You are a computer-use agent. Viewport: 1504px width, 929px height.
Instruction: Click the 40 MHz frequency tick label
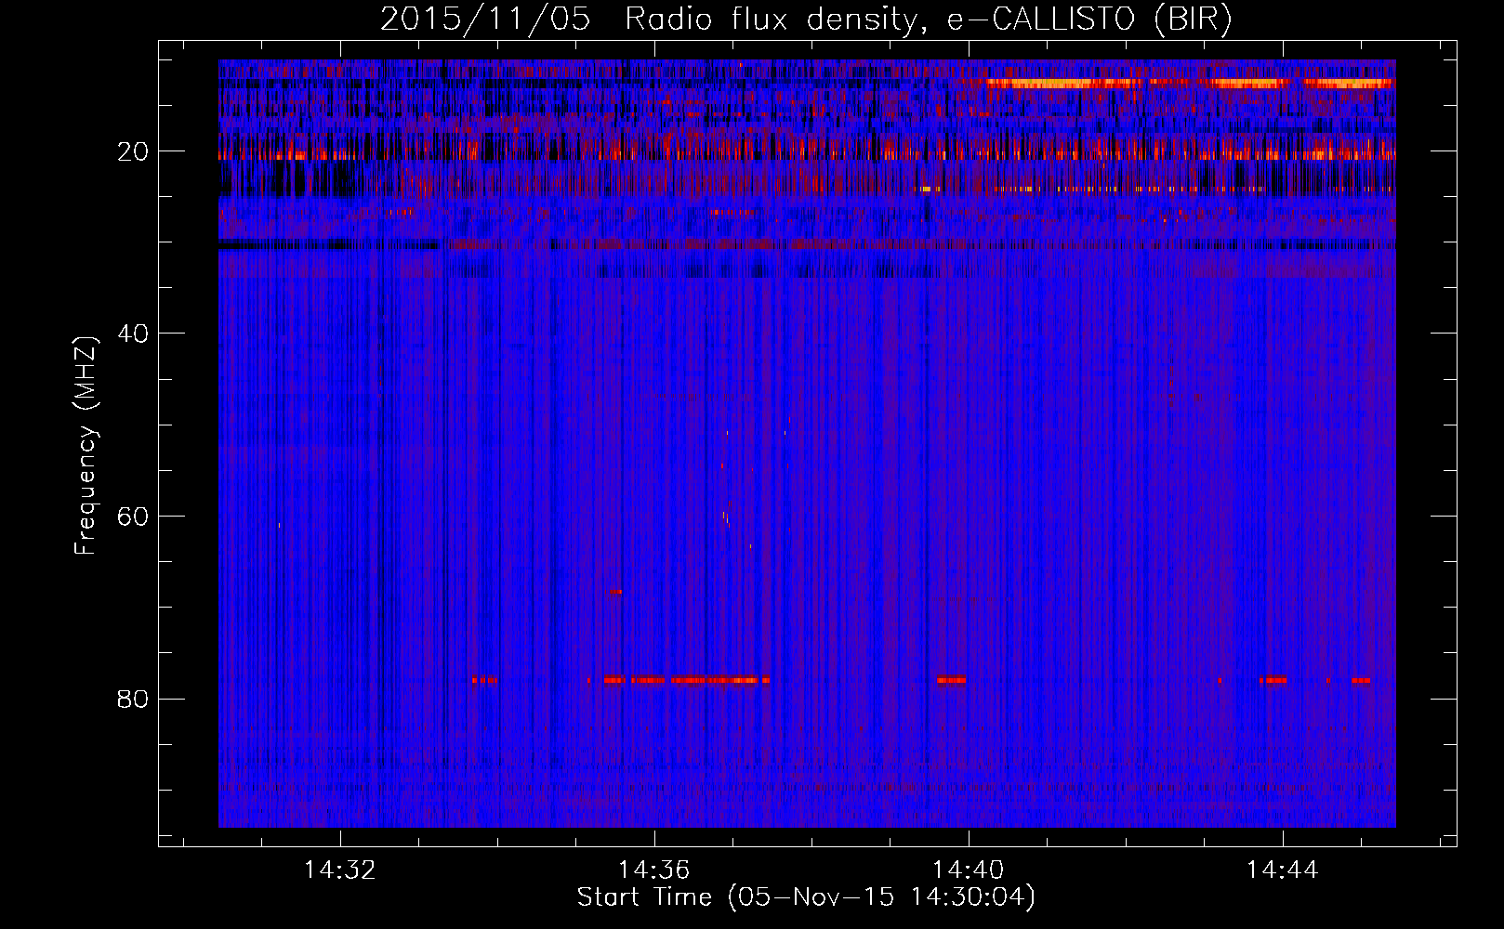pyautogui.click(x=133, y=334)
